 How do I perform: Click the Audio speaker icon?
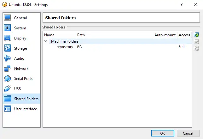[x=8, y=58]
